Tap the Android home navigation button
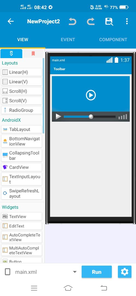Viewport: 136px width, 296px height. pyautogui.click(x=68, y=288)
